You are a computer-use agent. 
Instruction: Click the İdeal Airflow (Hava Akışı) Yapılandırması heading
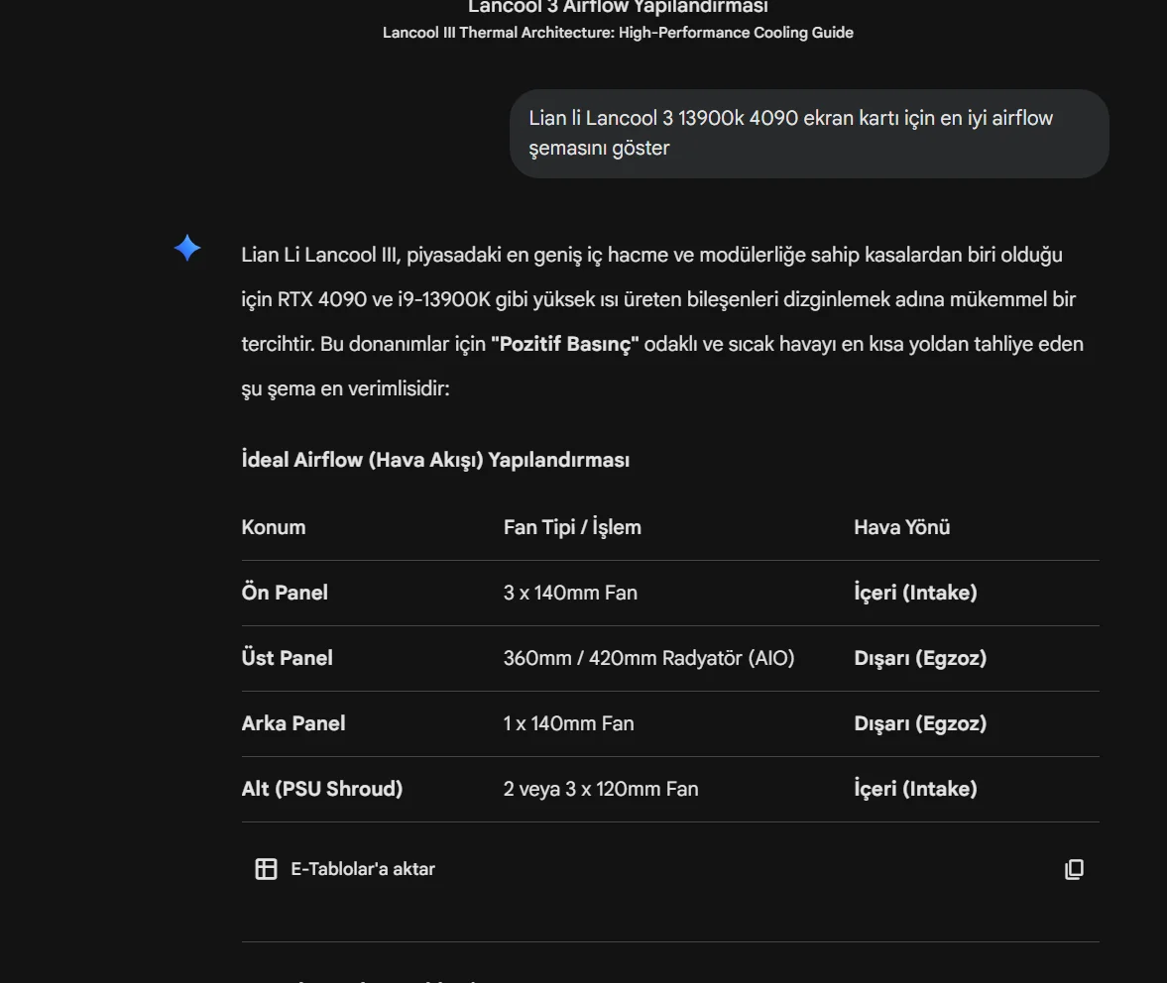tap(435, 460)
